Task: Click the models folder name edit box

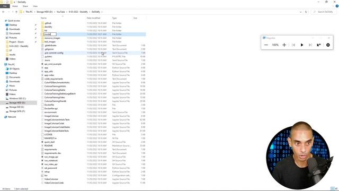Action: point(50,34)
